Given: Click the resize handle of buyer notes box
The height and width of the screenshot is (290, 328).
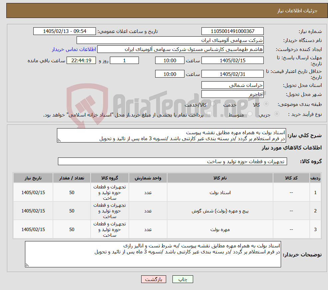Looking at the screenshot, I should [x=27, y=265].
